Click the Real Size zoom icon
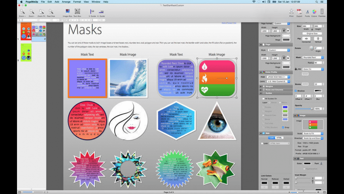The image size is (344, 194). coord(51,11)
